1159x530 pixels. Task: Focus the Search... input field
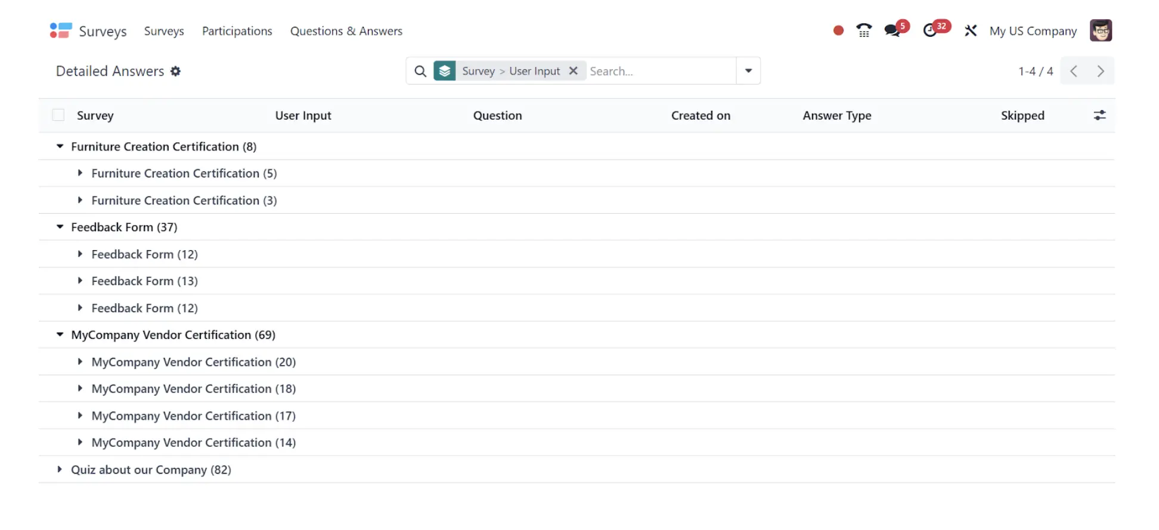coord(661,71)
